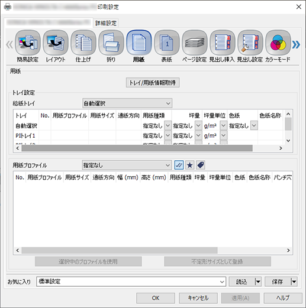
Task: Open the カラーモード color icon
Action: coord(278,43)
